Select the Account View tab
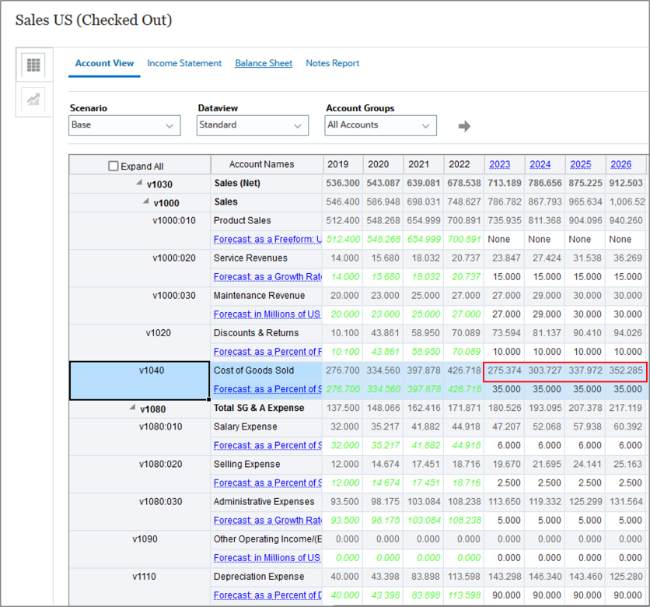 pyautogui.click(x=104, y=64)
